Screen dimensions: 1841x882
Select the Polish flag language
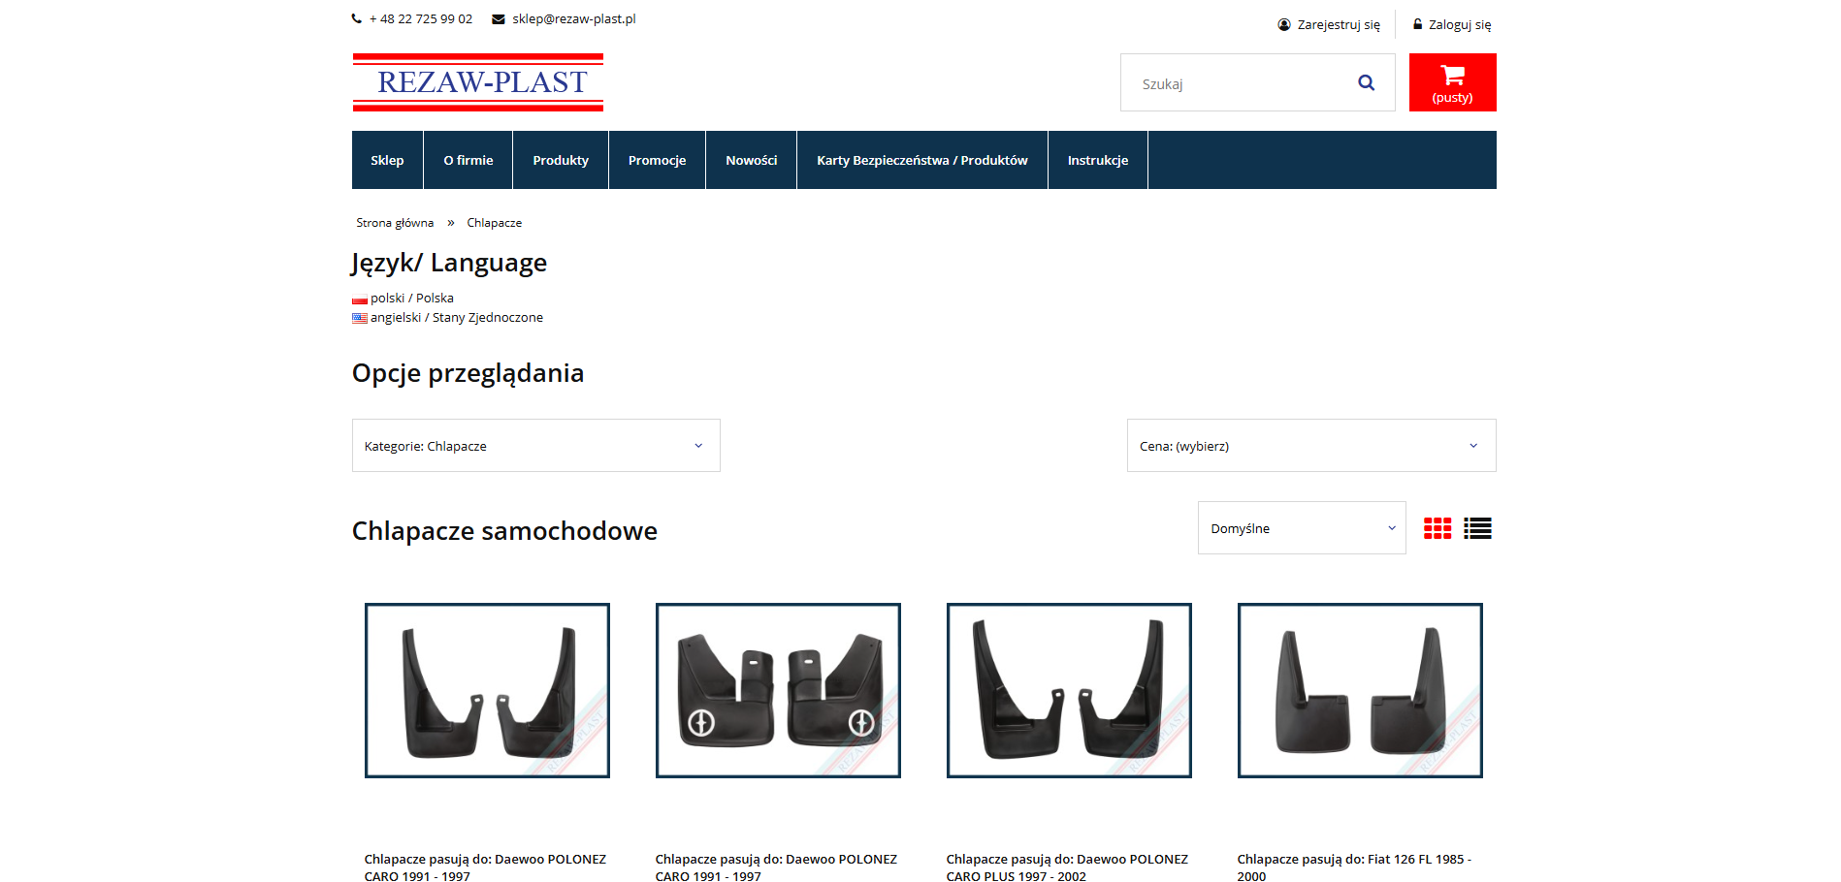(360, 299)
